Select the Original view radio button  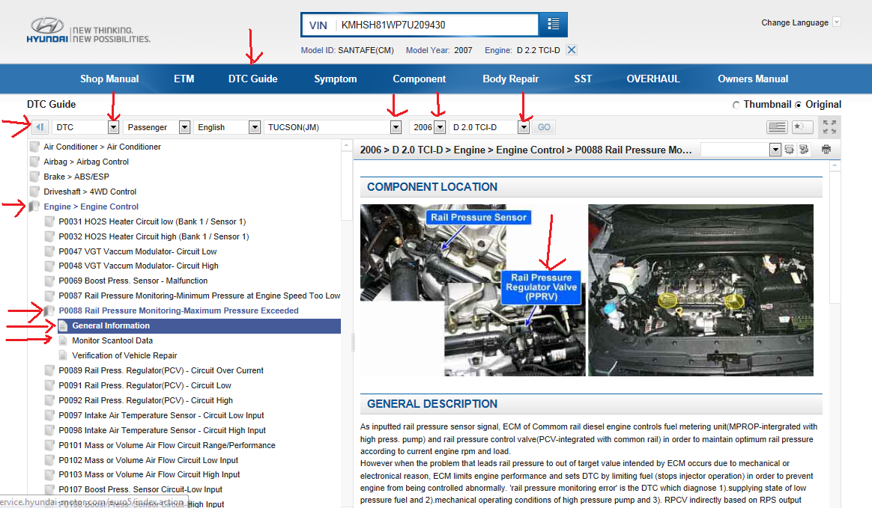pos(798,105)
